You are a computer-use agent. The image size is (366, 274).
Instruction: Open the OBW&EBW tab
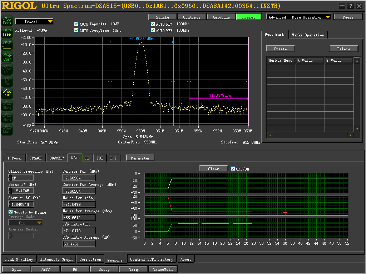[x=57, y=158]
